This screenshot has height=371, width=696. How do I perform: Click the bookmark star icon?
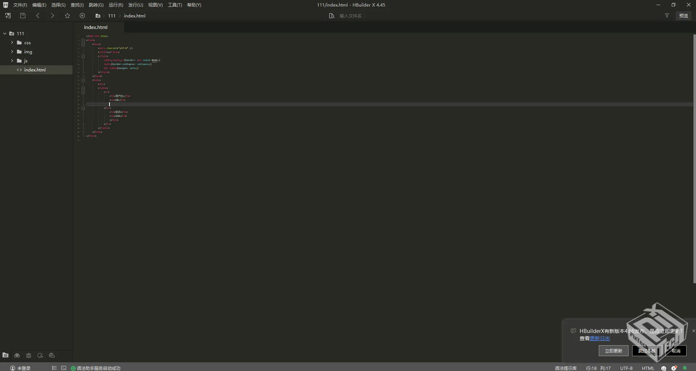pyautogui.click(x=67, y=16)
